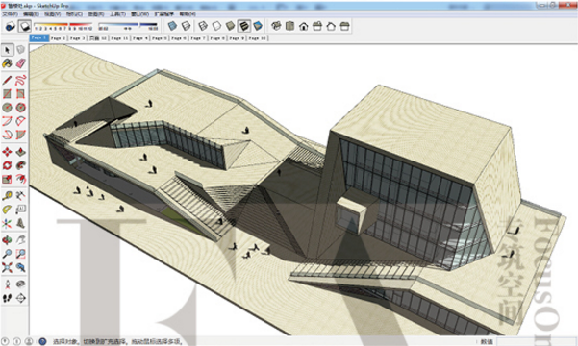Select the Orbit camera tool
The image size is (578, 346).
coord(7,240)
